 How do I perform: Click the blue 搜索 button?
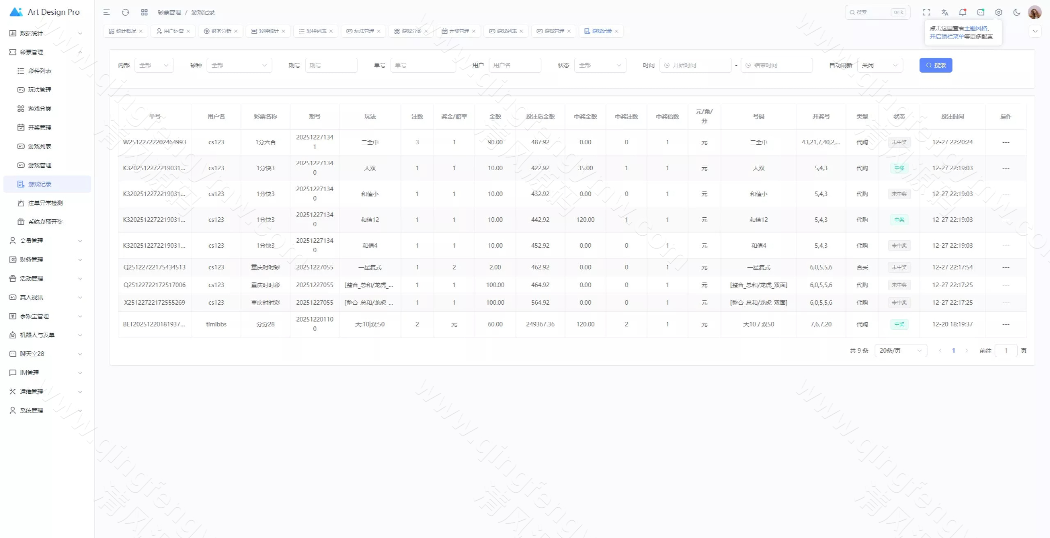[936, 65]
